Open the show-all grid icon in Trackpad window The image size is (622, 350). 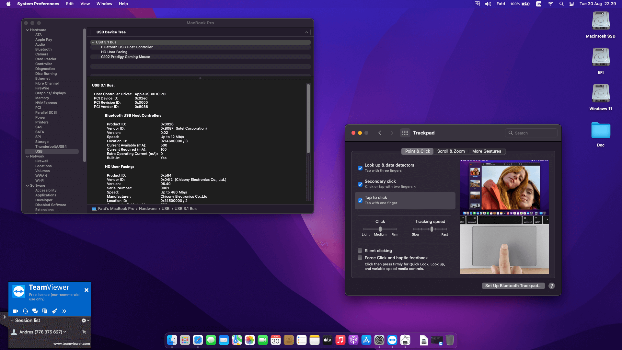(x=405, y=133)
